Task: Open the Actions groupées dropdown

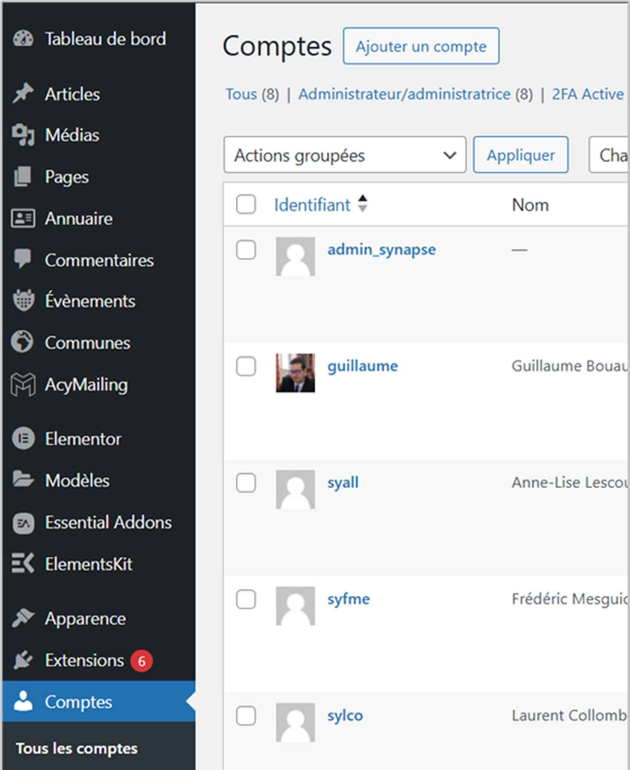Action: [345, 155]
